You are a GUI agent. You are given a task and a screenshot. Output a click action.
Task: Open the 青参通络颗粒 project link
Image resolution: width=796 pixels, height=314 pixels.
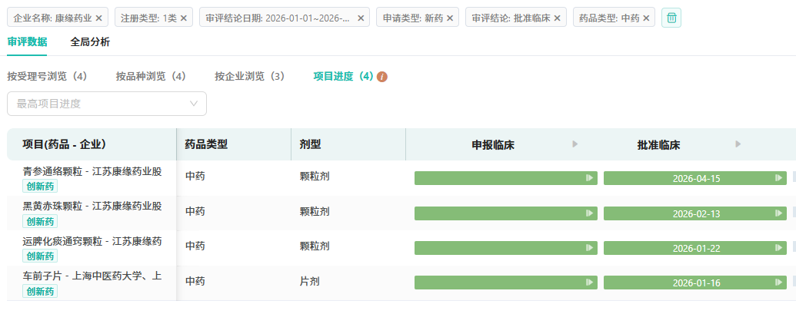92,171
